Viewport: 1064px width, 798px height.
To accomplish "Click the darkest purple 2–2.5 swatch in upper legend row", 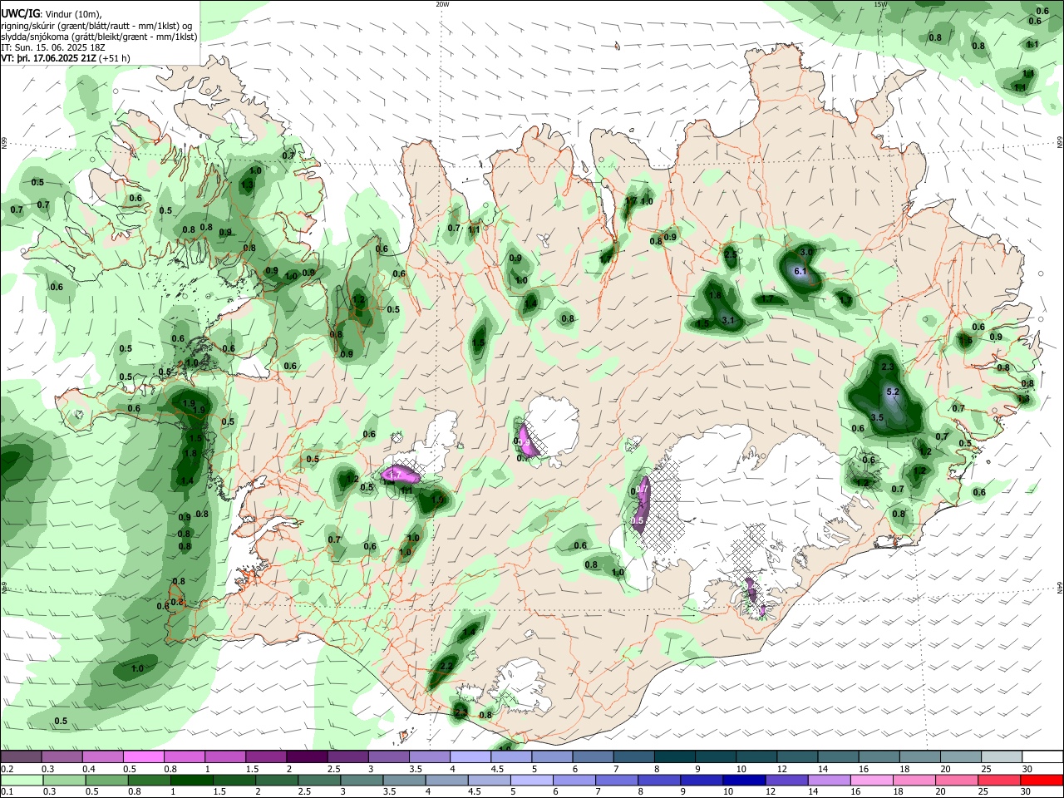I will pyautogui.click(x=306, y=757).
